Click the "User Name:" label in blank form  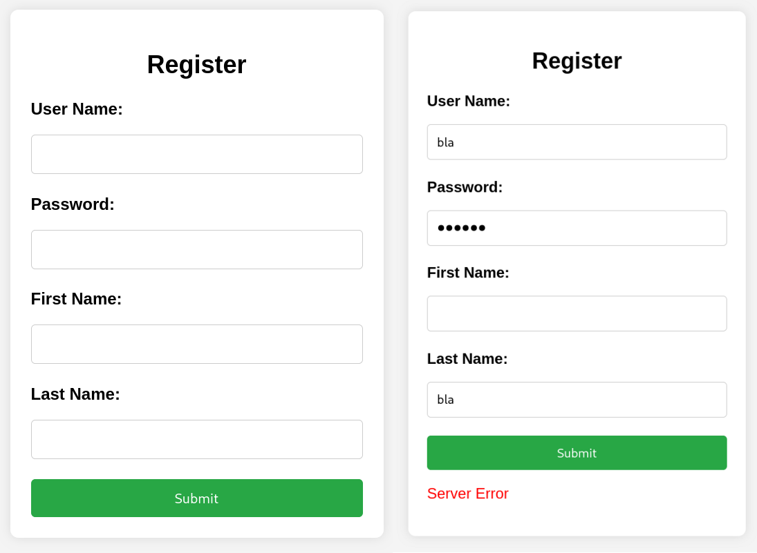point(77,109)
